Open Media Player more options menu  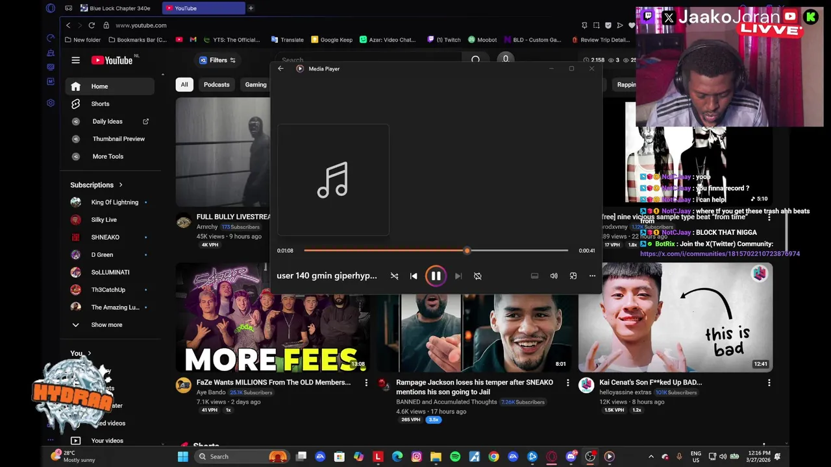pyautogui.click(x=592, y=276)
